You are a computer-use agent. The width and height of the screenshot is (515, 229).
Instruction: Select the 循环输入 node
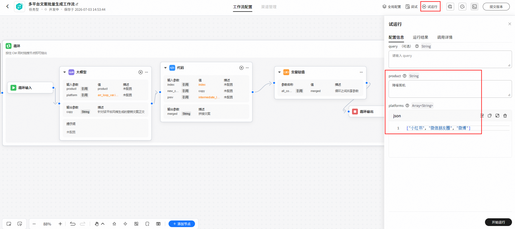(x=30, y=88)
